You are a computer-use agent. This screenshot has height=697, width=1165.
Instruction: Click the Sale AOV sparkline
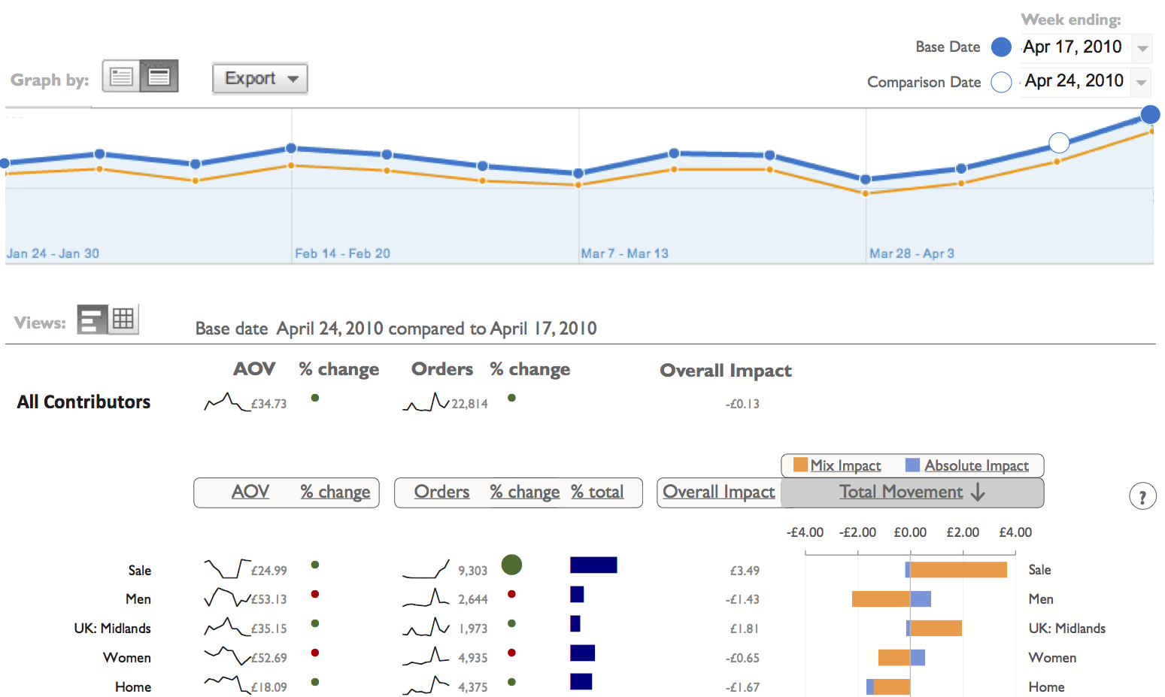click(x=227, y=568)
